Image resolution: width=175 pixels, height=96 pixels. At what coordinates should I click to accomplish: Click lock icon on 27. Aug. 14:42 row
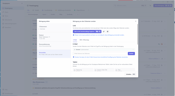pyautogui.click(x=162, y=21)
